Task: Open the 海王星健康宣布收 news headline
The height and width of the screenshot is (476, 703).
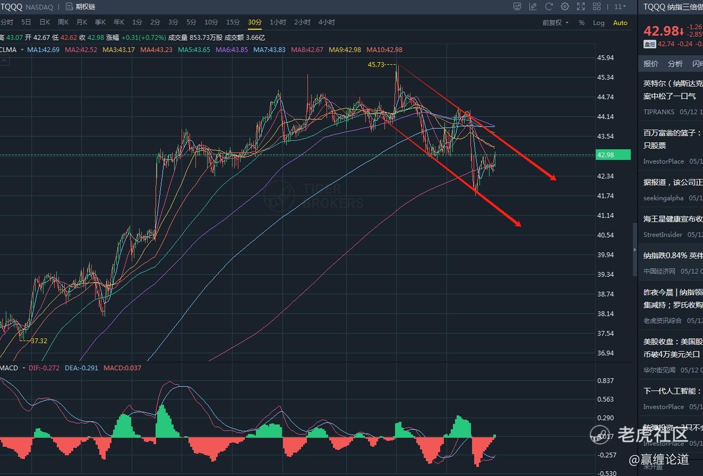Action: 673,219
